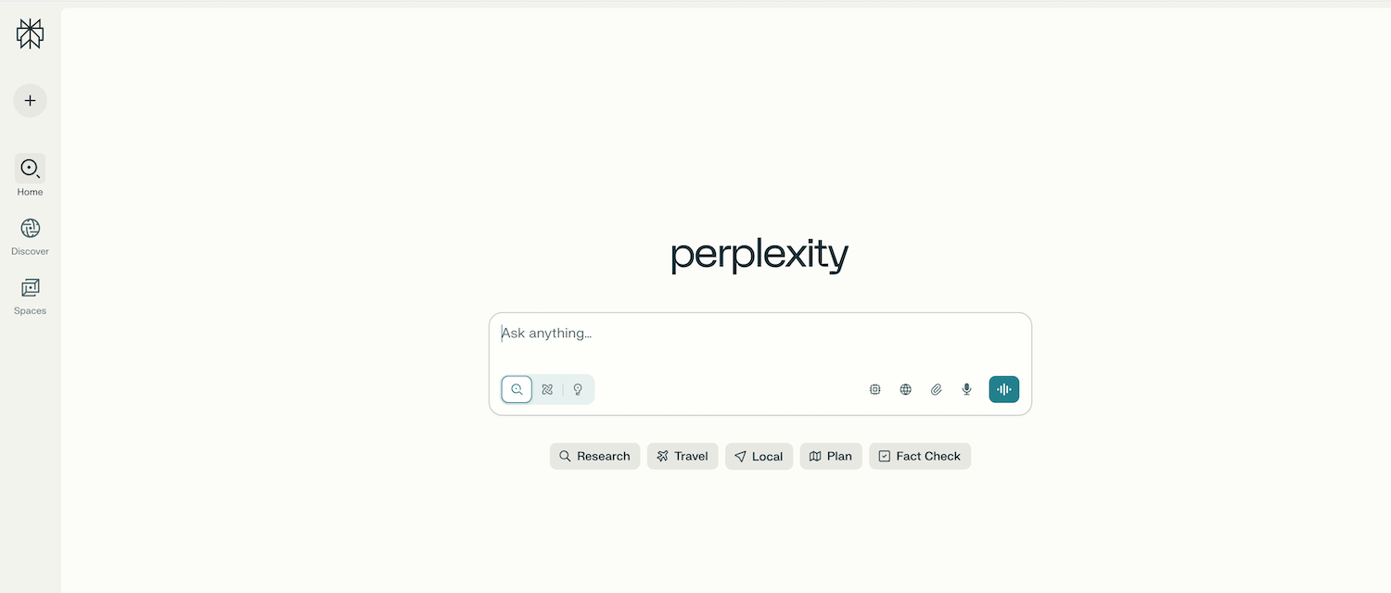Image resolution: width=1391 pixels, height=593 pixels.
Task: Toggle the Search mode magnifier in the input bar
Action: tap(517, 389)
